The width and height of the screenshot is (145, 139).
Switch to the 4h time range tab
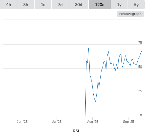coord(9,5)
